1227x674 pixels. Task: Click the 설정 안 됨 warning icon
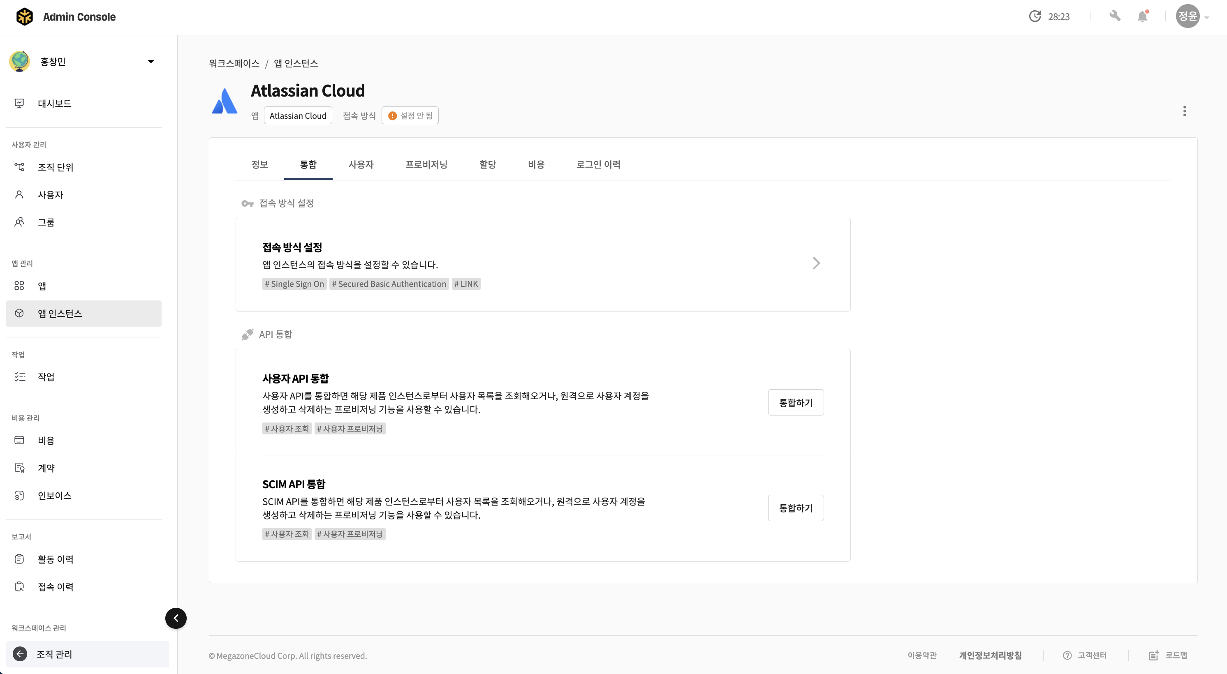pos(393,115)
